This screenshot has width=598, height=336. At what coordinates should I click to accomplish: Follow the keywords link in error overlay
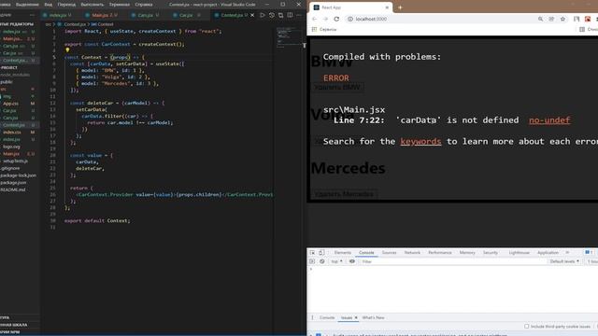click(420, 142)
